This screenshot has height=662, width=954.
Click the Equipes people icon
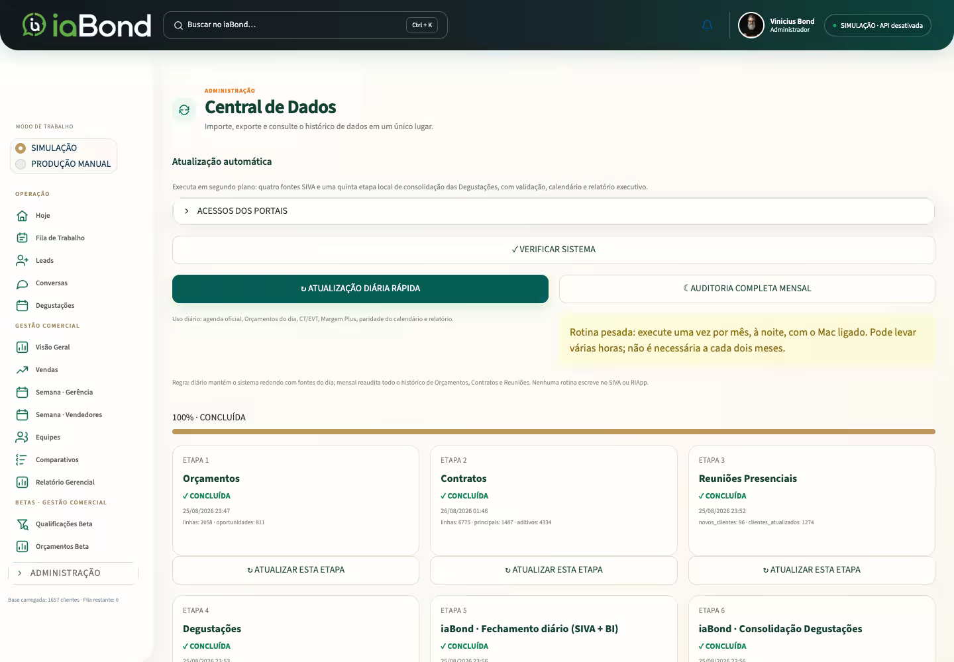22,437
